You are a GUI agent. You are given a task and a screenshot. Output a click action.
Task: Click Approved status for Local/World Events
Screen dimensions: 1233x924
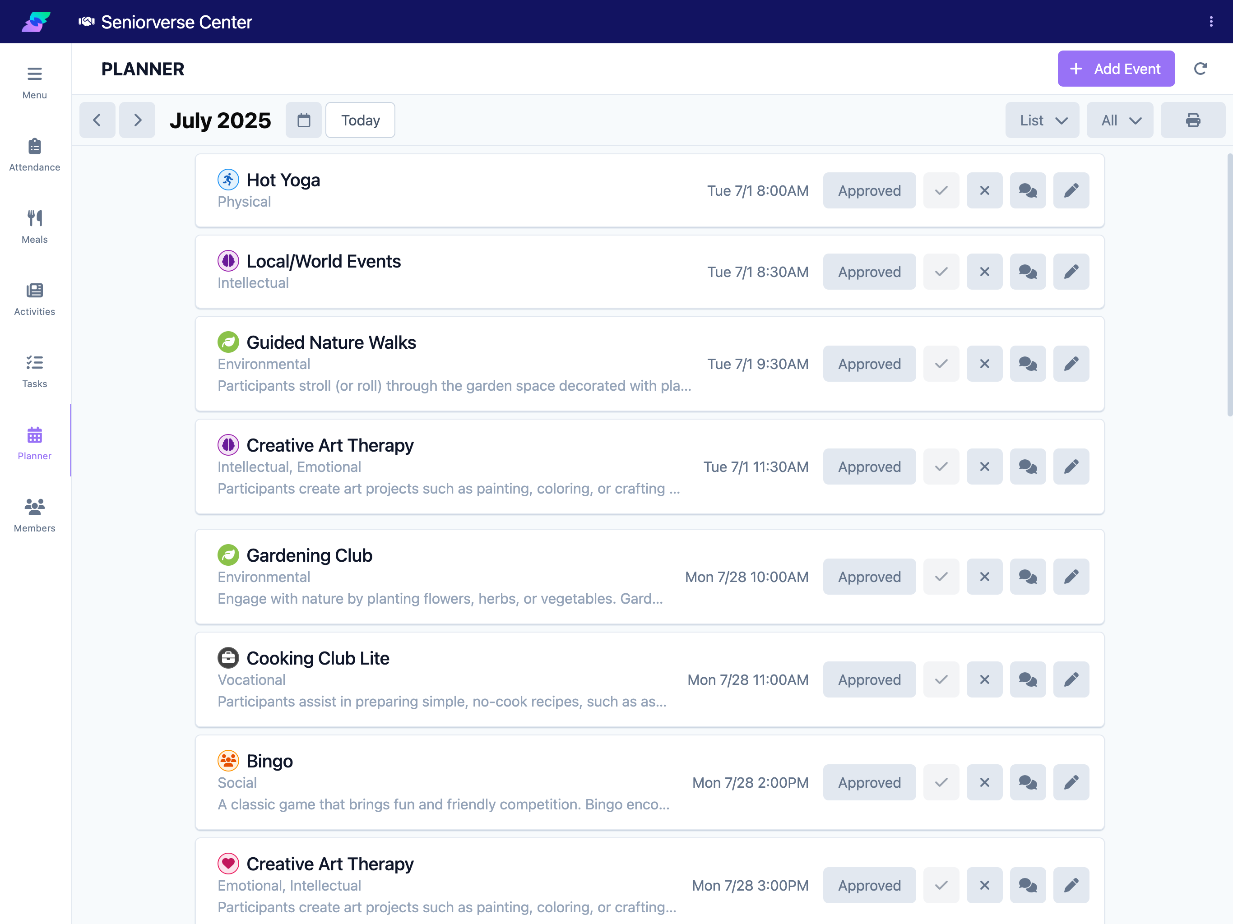869,272
